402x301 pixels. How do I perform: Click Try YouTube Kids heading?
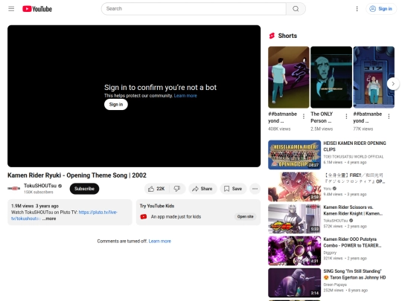[157, 206]
